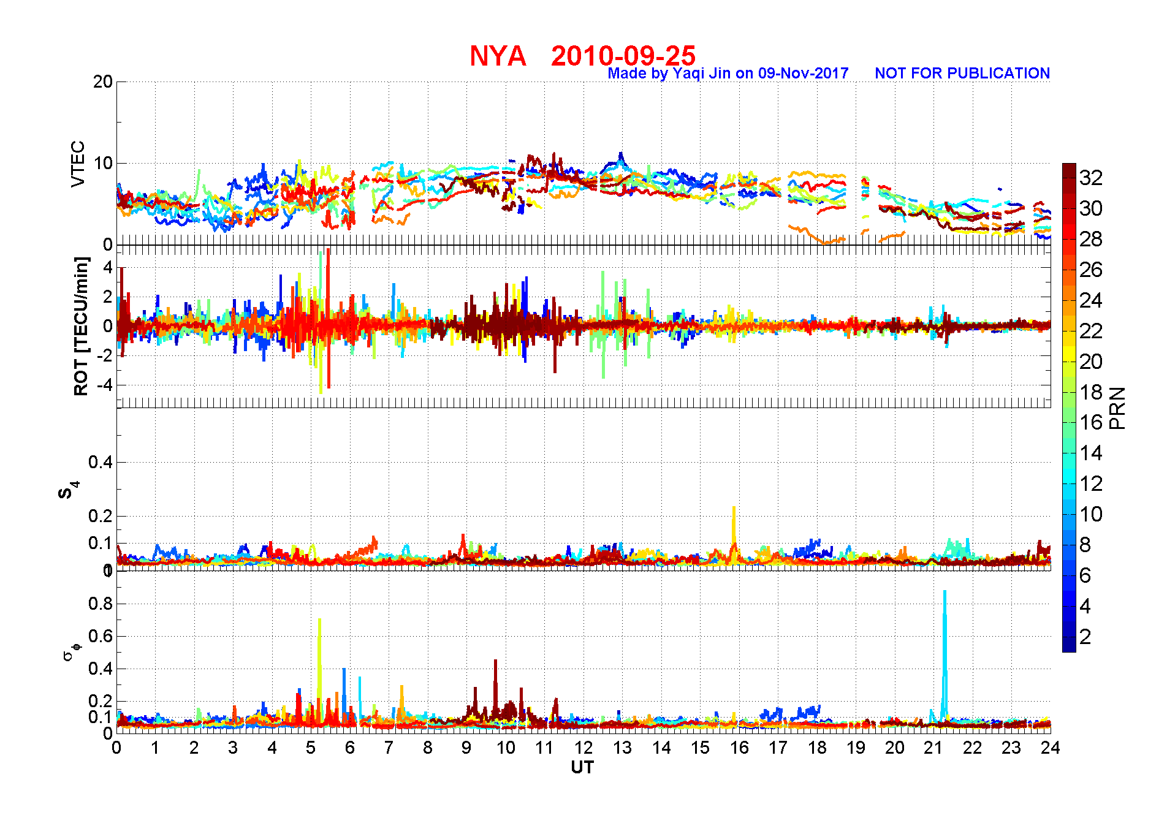Click the '7' tick on the UT axis
1167x815 pixels.
tap(389, 748)
